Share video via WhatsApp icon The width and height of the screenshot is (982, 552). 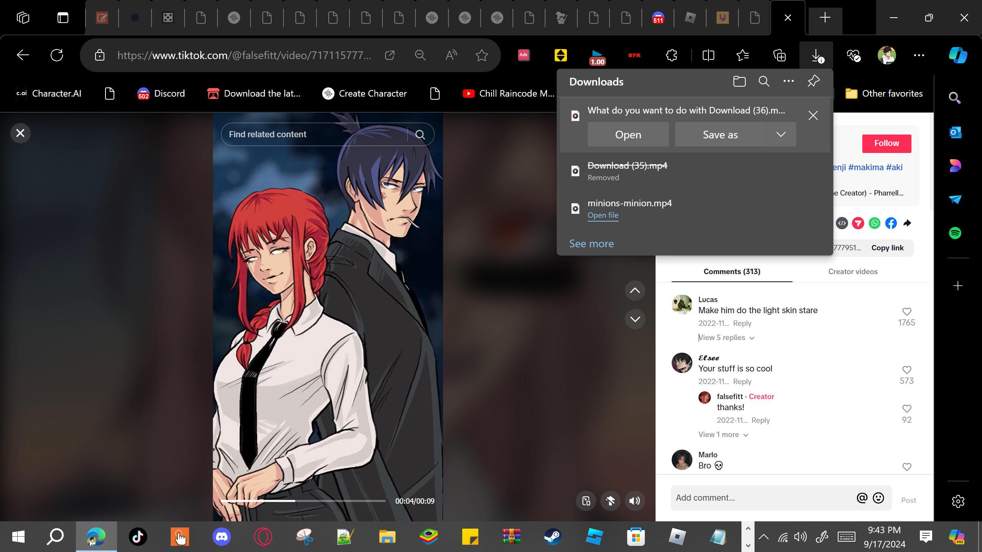pyautogui.click(x=875, y=223)
